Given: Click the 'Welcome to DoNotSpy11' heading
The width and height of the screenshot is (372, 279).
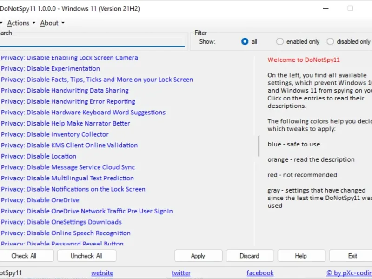Looking at the screenshot, I should [304, 60].
